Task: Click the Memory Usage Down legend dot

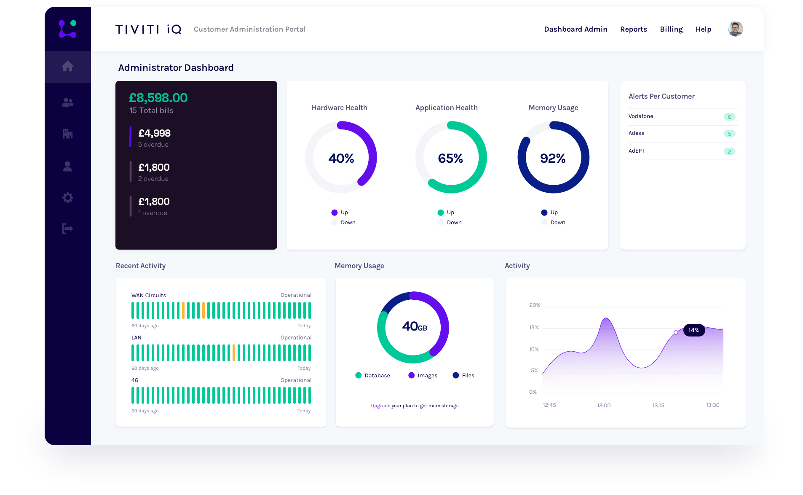Action: [x=544, y=222]
